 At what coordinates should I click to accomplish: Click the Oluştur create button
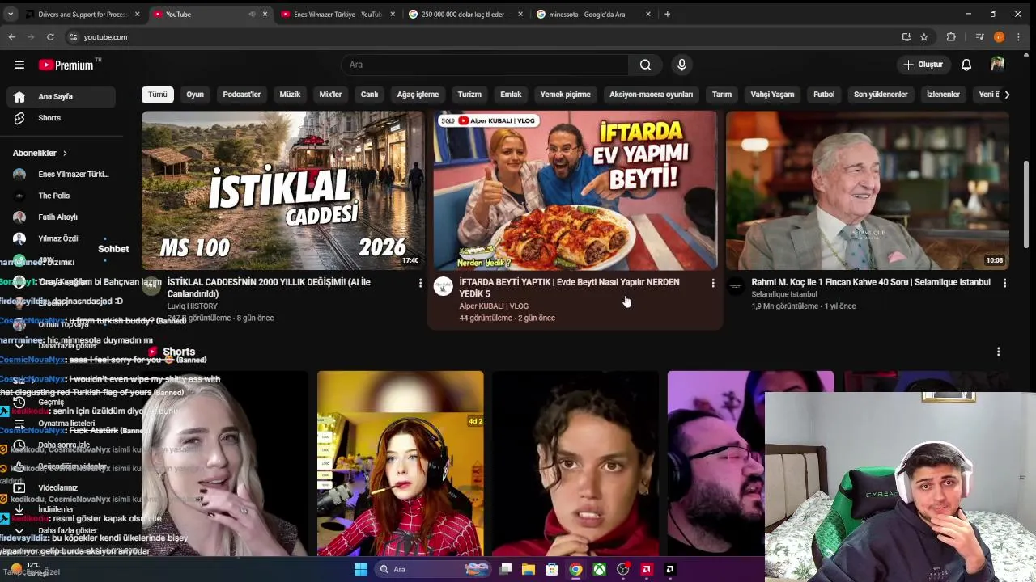(x=923, y=65)
